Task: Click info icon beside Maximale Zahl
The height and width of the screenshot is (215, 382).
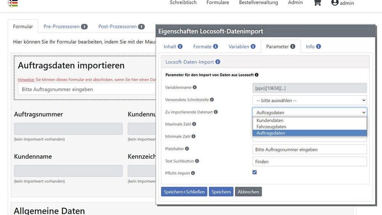Action: 194,124
